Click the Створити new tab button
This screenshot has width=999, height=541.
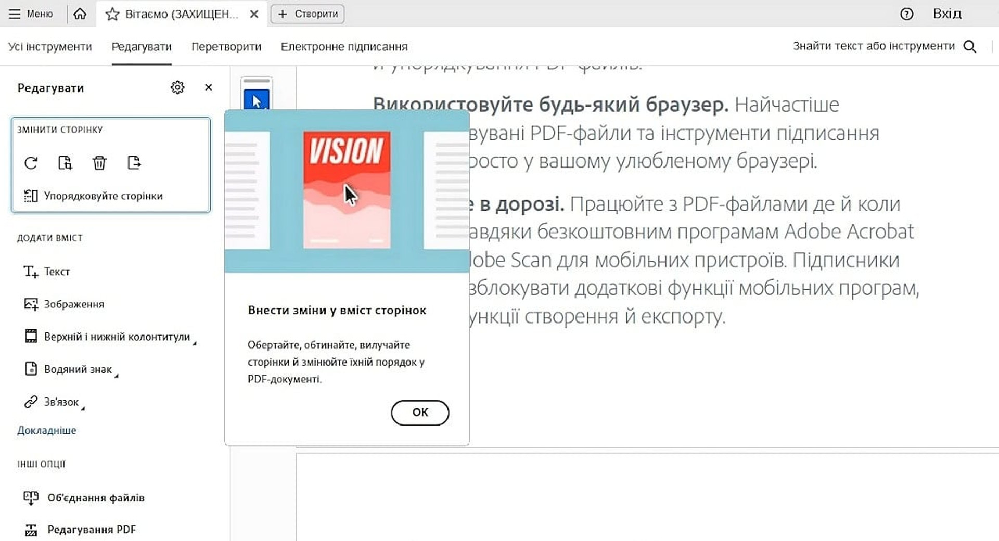[308, 14]
